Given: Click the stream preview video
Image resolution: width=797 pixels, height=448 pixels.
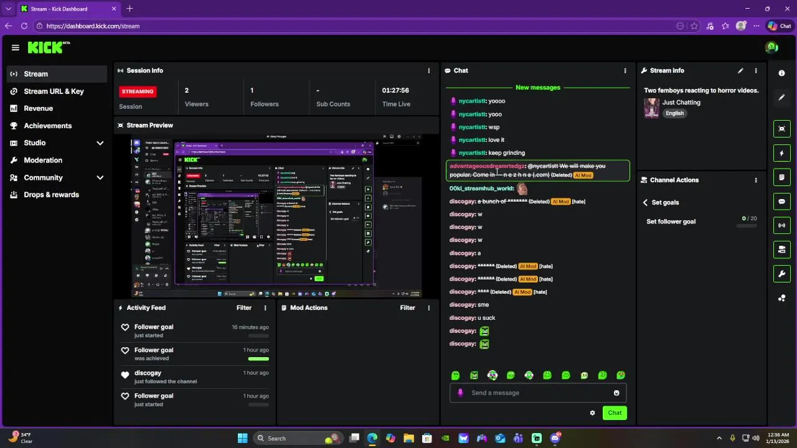Looking at the screenshot, I should pos(276,215).
